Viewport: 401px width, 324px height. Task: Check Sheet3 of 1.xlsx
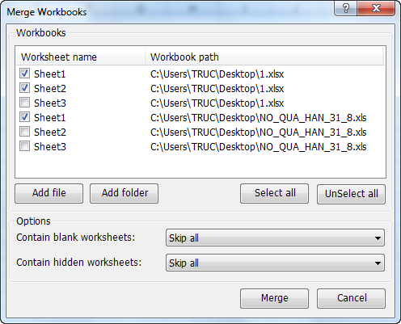click(24, 103)
